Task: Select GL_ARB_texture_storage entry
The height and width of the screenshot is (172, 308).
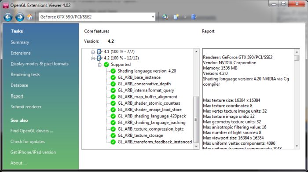Action: 140,135
